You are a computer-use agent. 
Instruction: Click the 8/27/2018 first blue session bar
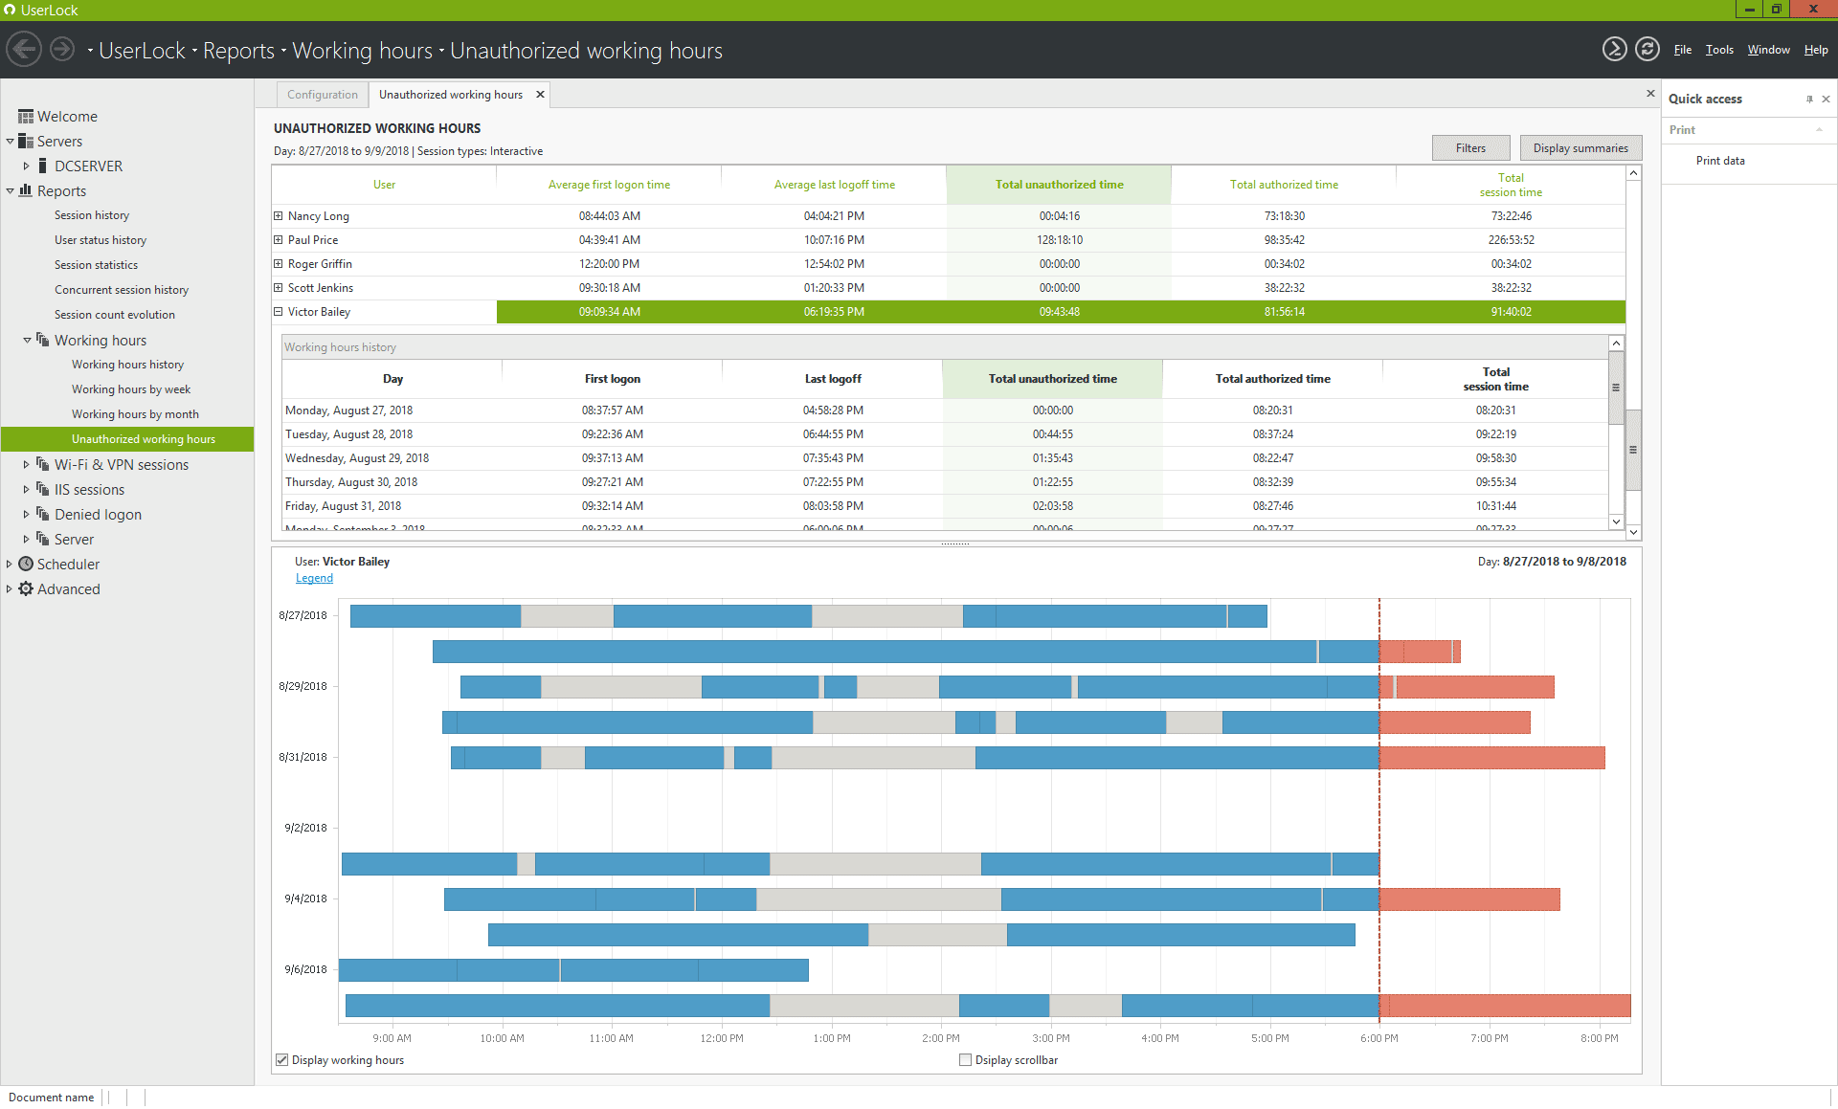point(436,616)
